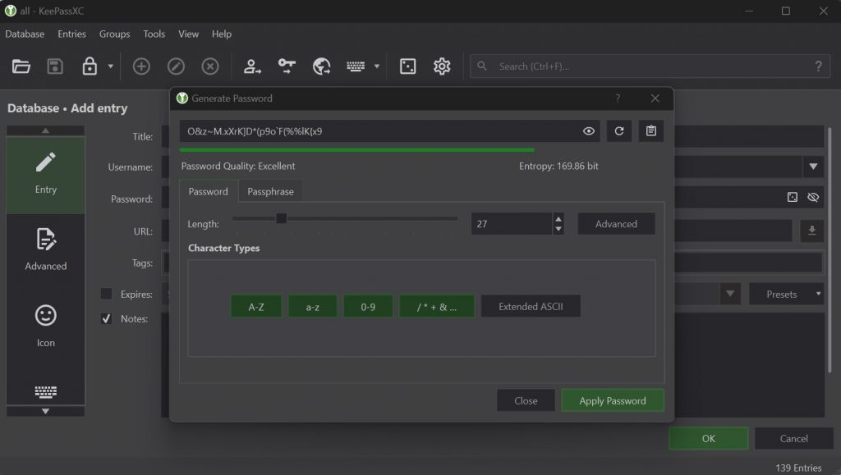841x475 pixels.
Task: Uncheck the Notes checkbox
Action: point(106,318)
